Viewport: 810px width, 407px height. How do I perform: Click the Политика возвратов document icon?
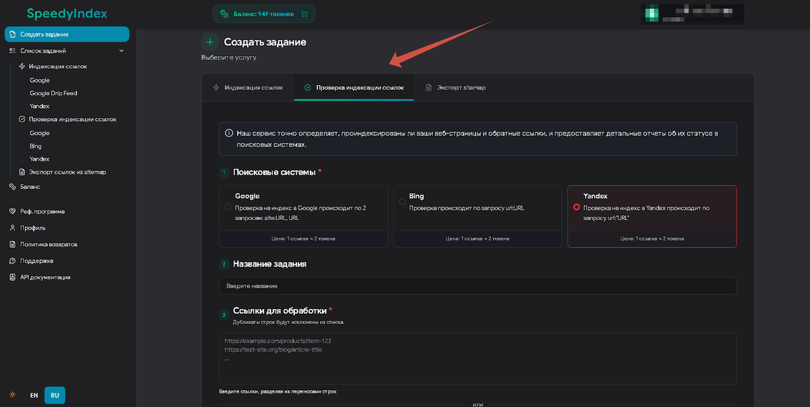tap(12, 244)
